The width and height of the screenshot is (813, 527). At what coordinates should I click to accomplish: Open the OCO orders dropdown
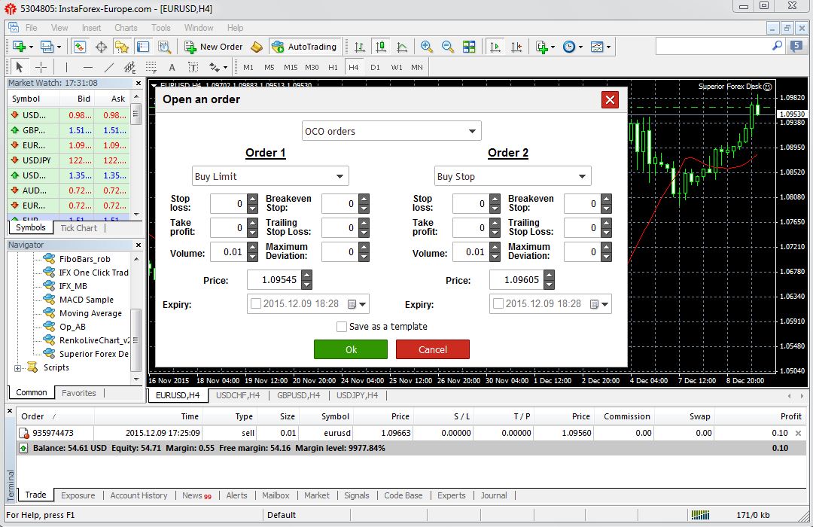pos(391,131)
